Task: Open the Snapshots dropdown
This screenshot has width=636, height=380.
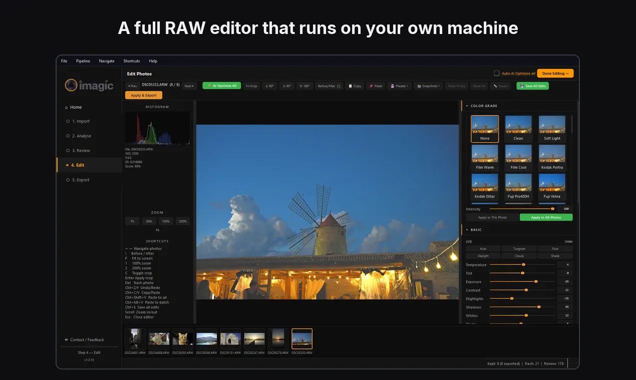Action: (x=429, y=86)
